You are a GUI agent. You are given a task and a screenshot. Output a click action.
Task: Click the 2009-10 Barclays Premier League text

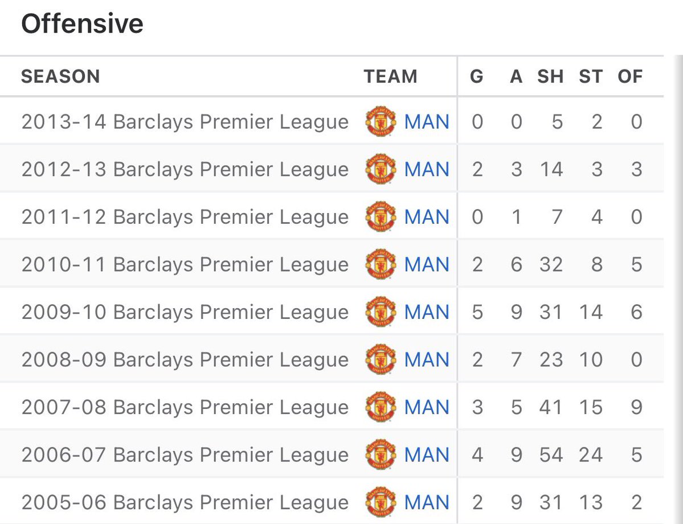185,312
